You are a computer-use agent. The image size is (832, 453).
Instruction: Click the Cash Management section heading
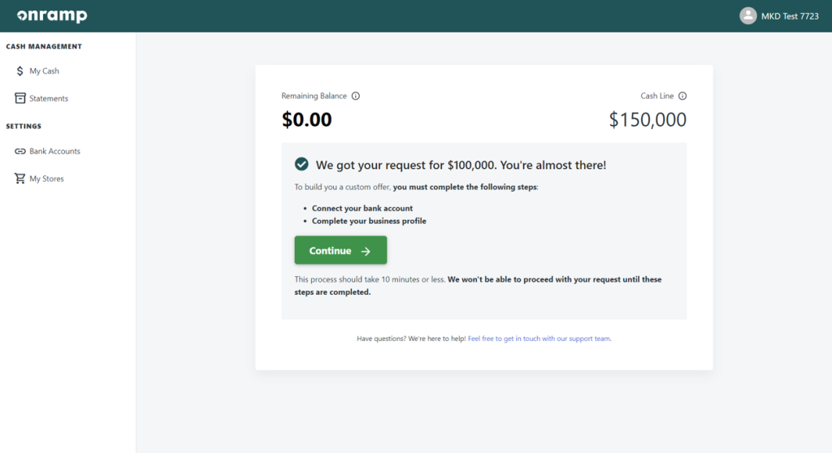(44, 46)
